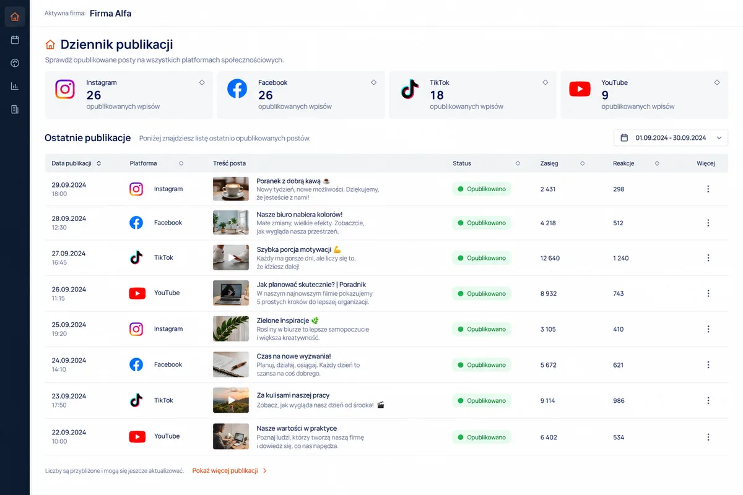Image resolution: width=743 pixels, height=495 pixels.
Task: Open the three-dot menu for "Za kulisami naszej pracy"
Action: click(x=708, y=401)
